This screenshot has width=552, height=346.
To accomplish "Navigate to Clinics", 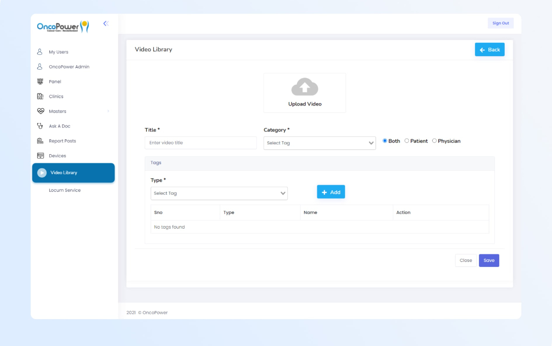I will 56,96.
